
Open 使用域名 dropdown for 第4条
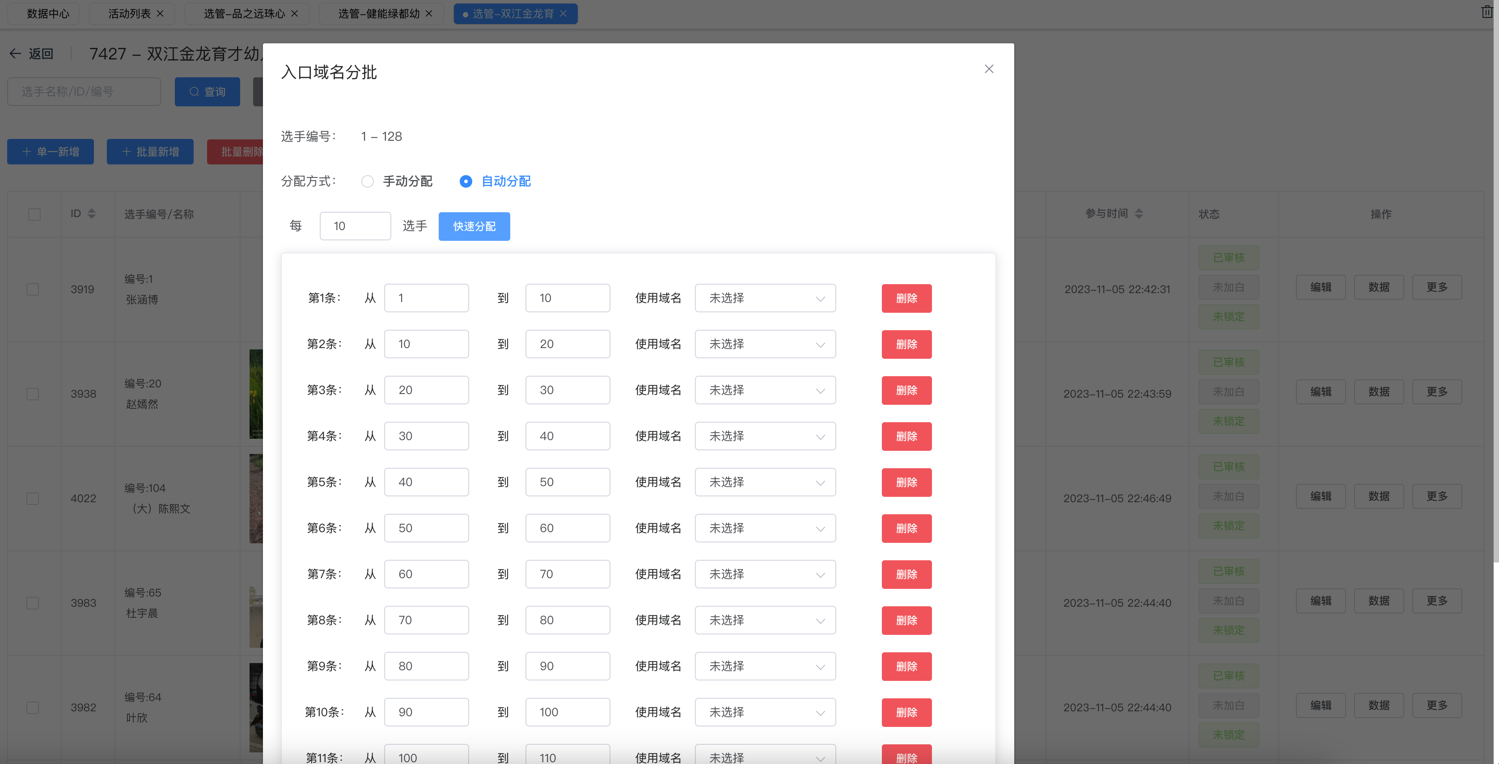[765, 436]
